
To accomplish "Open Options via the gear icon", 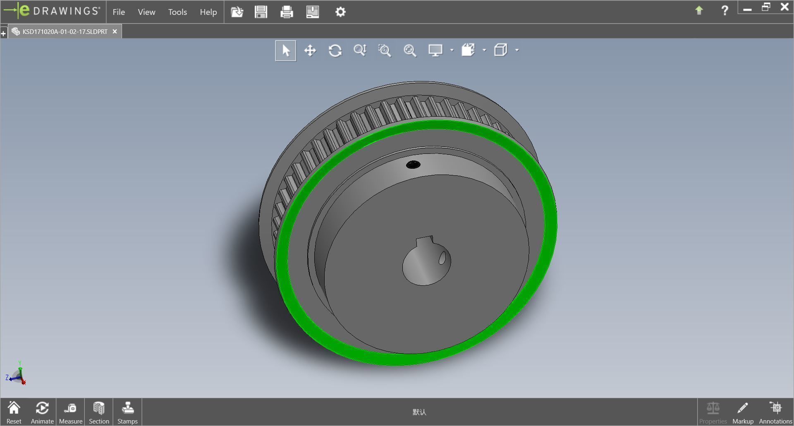I will 340,12.
